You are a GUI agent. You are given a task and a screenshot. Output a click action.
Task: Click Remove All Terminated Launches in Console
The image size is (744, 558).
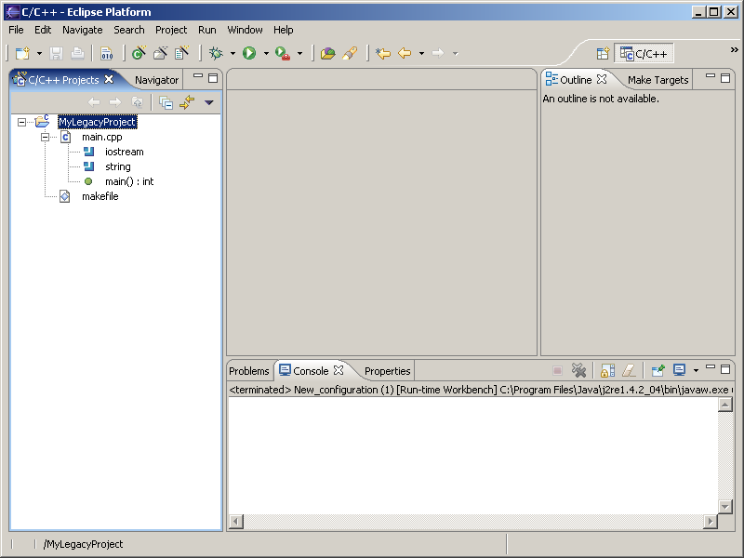point(578,370)
